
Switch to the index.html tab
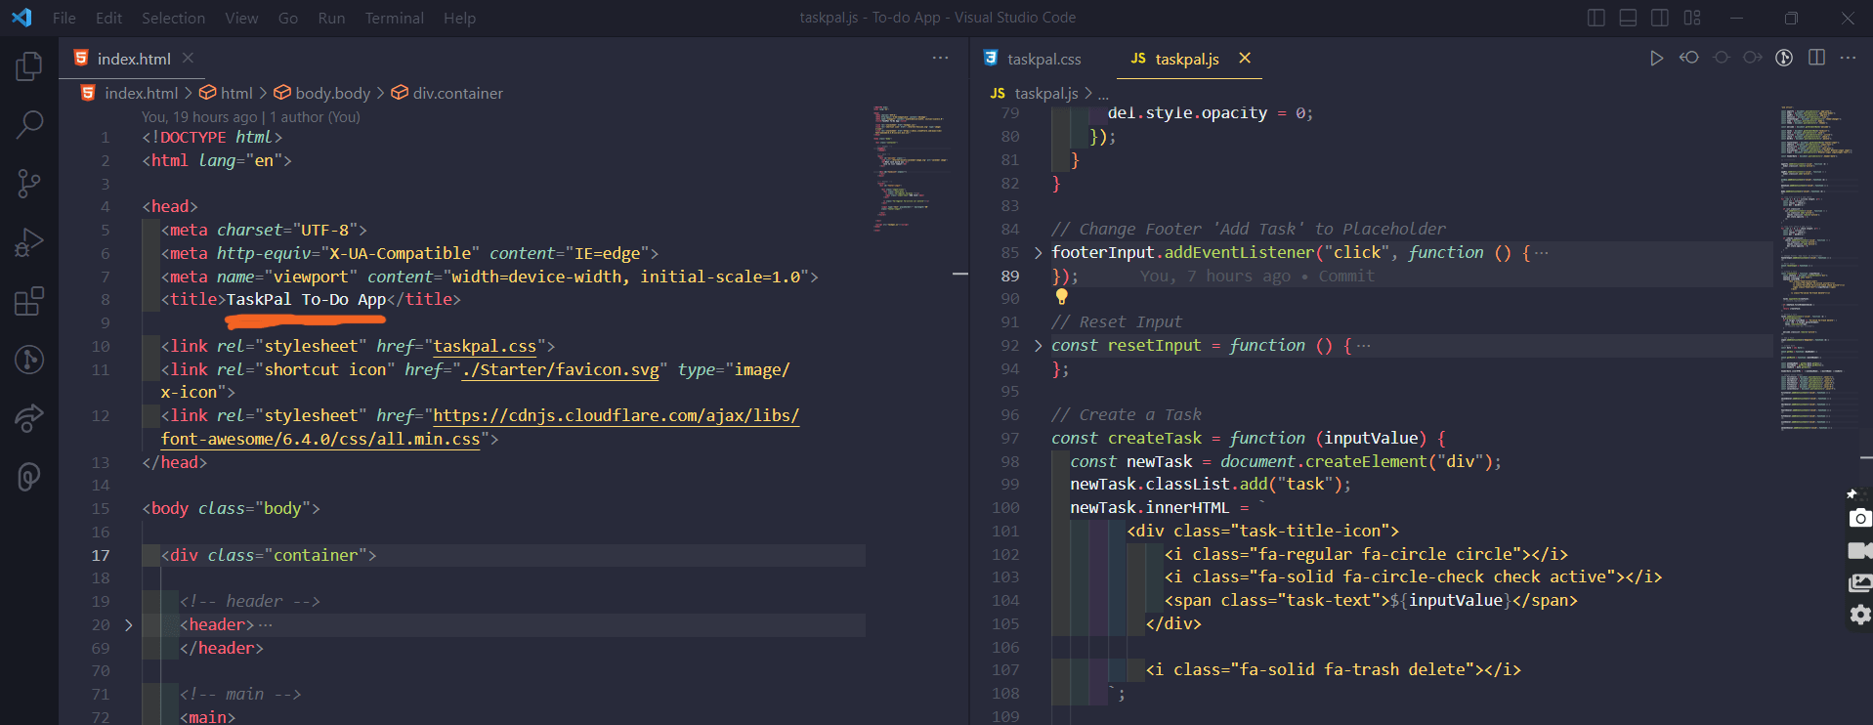click(134, 59)
